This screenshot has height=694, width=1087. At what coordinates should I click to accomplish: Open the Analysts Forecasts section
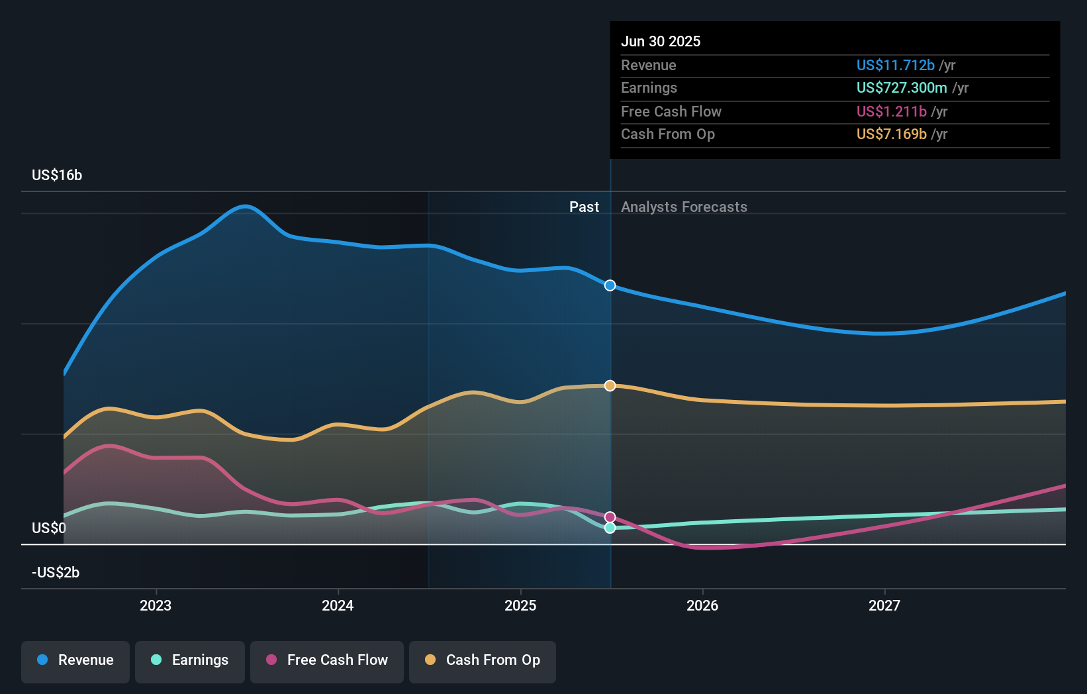pyautogui.click(x=684, y=207)
